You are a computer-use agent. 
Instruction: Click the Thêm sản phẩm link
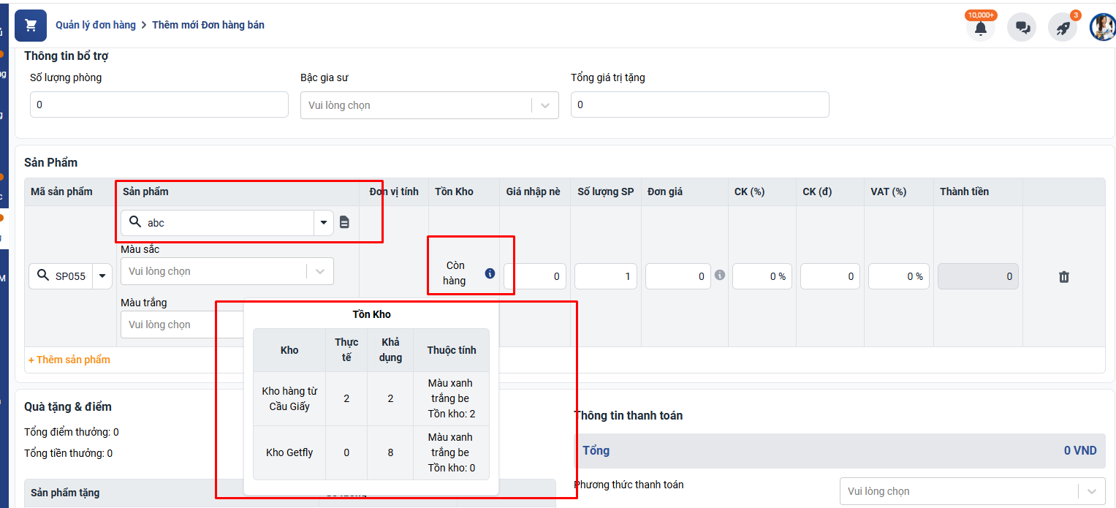69,360
